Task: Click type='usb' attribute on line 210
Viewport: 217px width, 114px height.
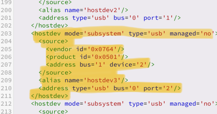Action: (x=91, y=88)
